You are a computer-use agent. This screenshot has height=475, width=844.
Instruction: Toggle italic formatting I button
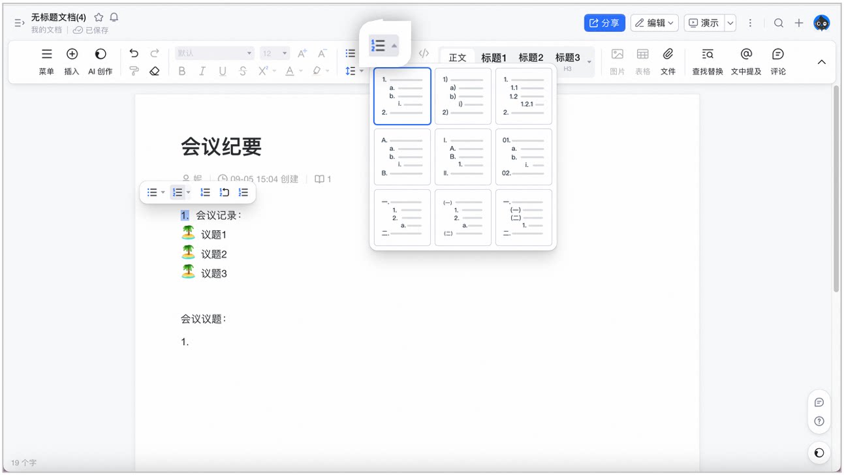[x=202, y=71]
